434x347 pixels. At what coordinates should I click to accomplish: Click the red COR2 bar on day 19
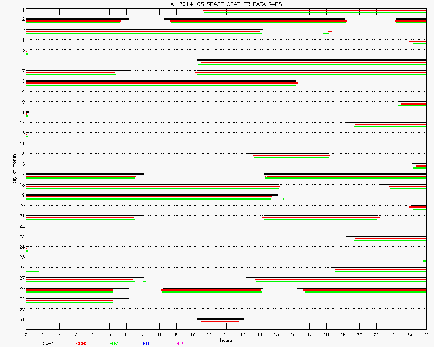(x=148, y=197)
